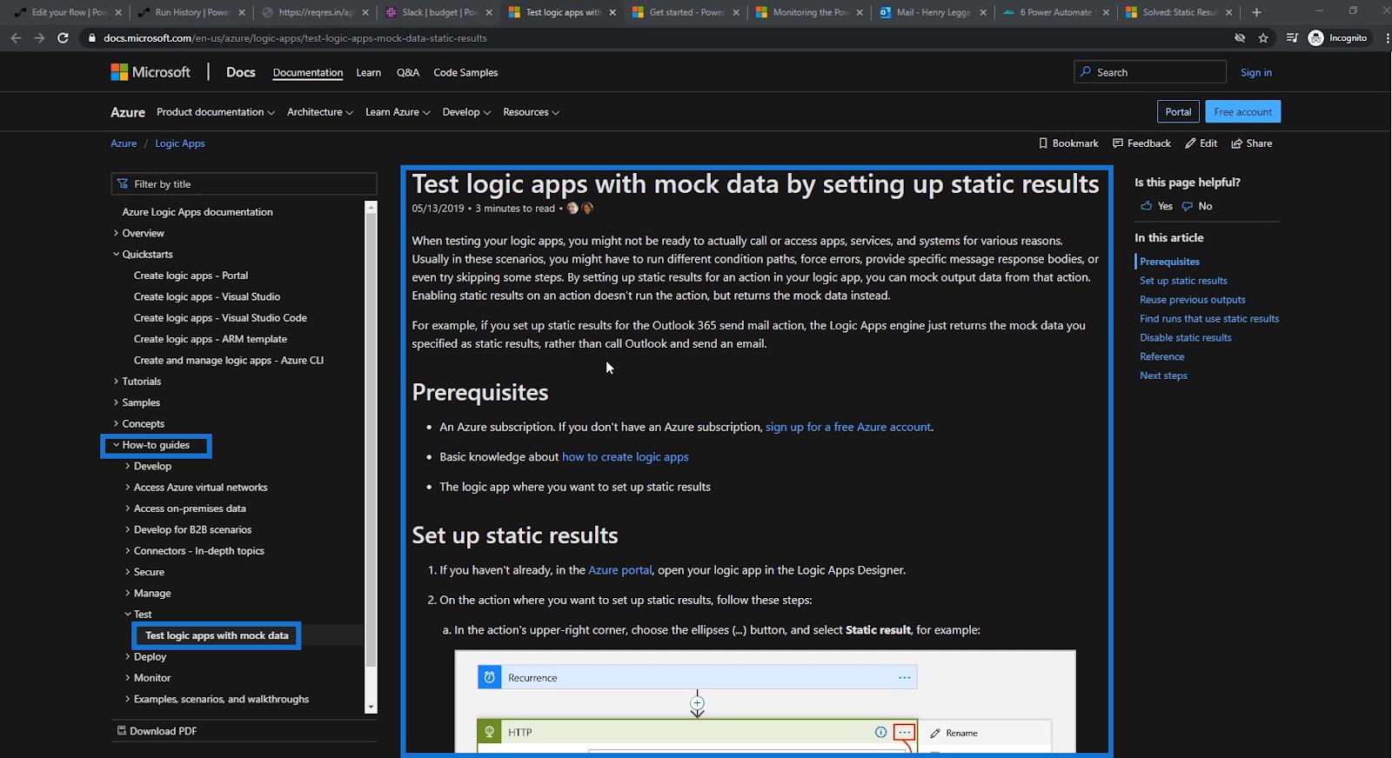Image resolution: width=1392 pixels, height=758 pixels.
Task: Click the media control icon in toolbar
Action: click(x=1292, y=38)
